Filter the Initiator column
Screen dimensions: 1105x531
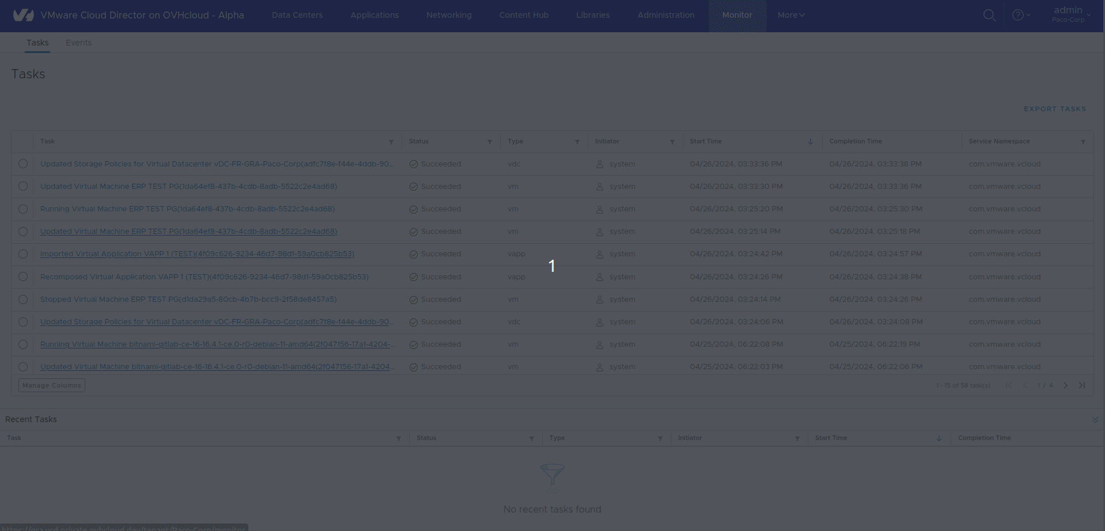click(672, 141)
